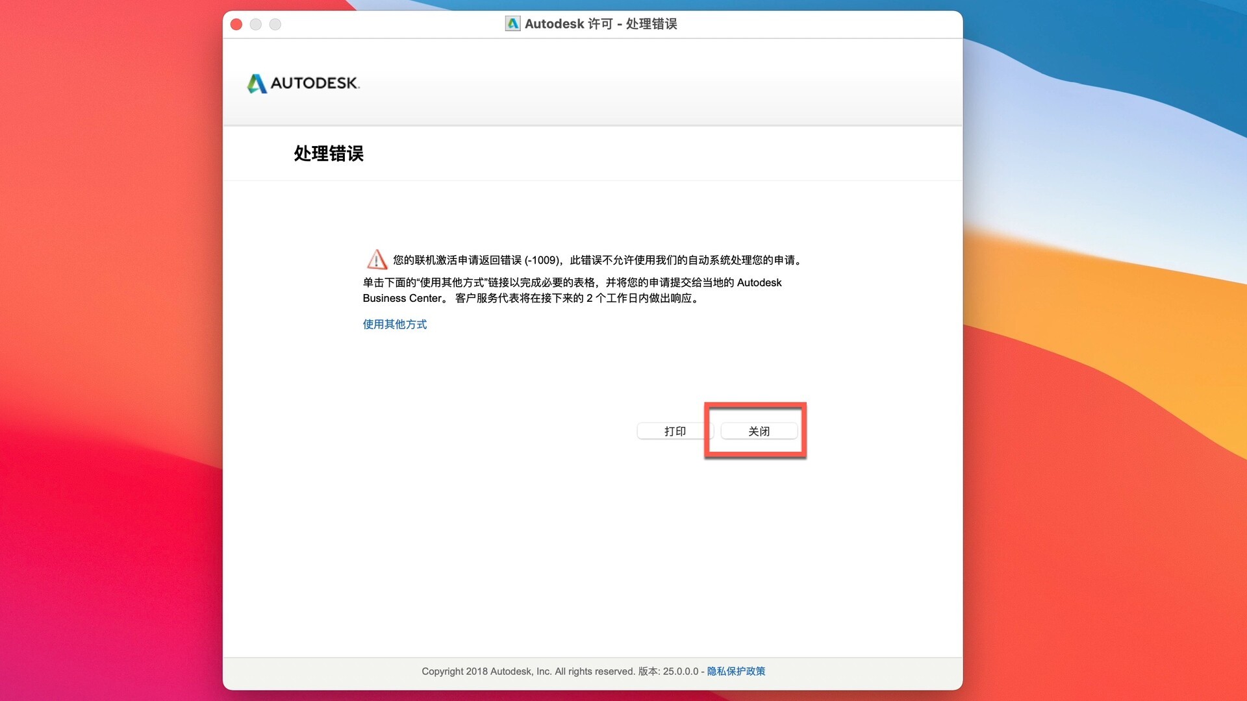Click the Autodesk icon in title bar
The width and height of the screenshot is (1247, 701).
[x=512, y=24]
